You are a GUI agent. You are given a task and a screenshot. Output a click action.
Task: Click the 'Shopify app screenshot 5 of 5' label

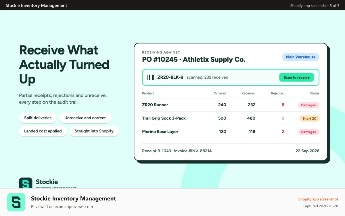point(315,5)
